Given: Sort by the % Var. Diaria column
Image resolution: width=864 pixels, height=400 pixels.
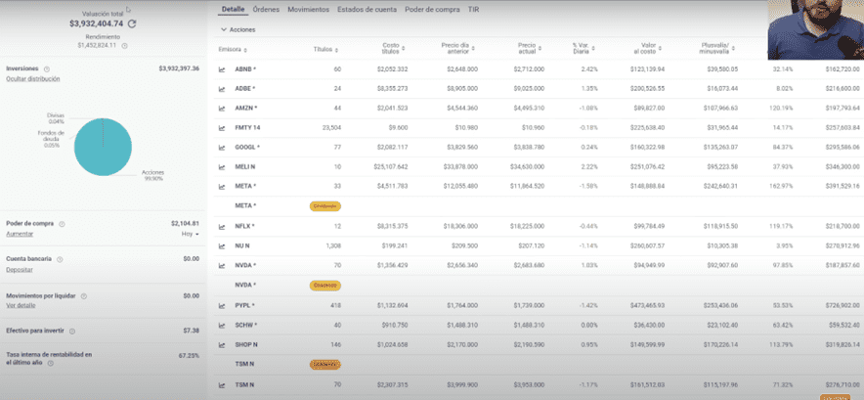Looking at the screenshot, I should [x=584, y=48].
